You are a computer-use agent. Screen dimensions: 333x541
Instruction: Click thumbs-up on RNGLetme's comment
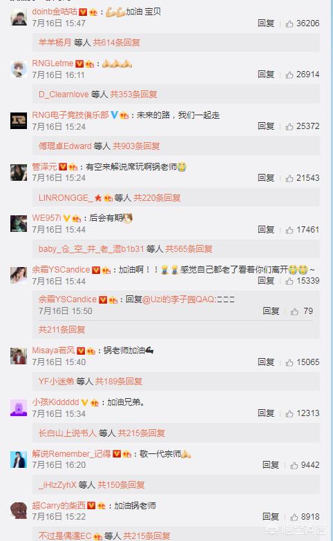click(289, 75)
